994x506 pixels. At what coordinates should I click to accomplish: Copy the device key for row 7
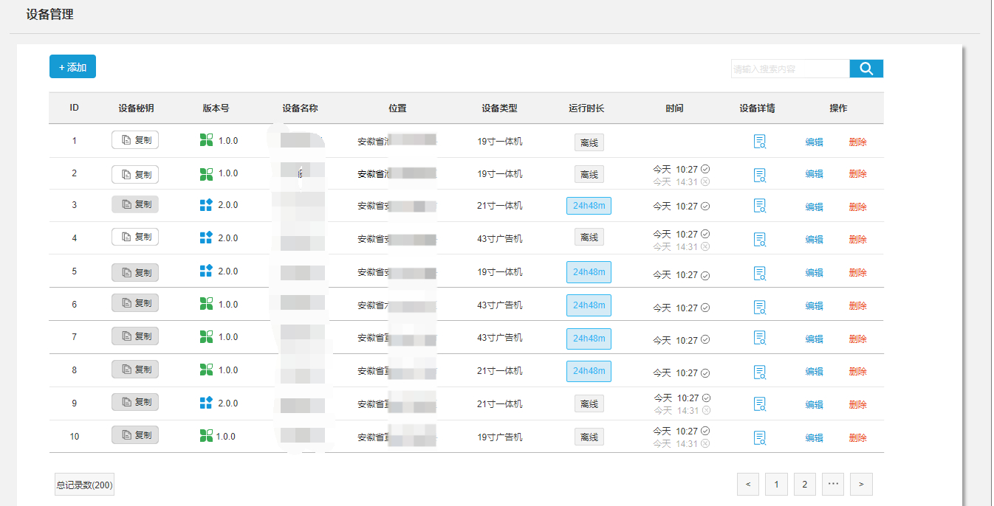tap(135, 336)
